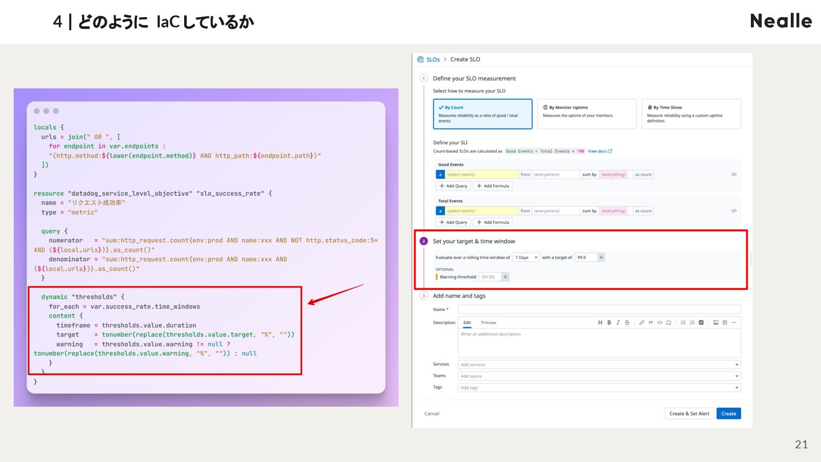
Task: Click Add Formula under Good Events
Action: pyautogui.click(x=493, y=186)
